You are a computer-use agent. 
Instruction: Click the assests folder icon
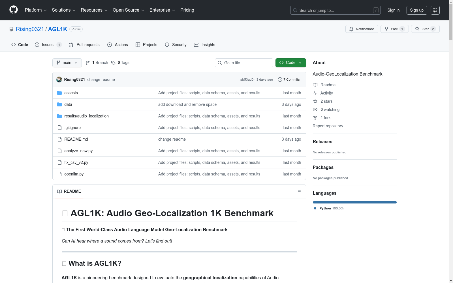tap(59, 93)
